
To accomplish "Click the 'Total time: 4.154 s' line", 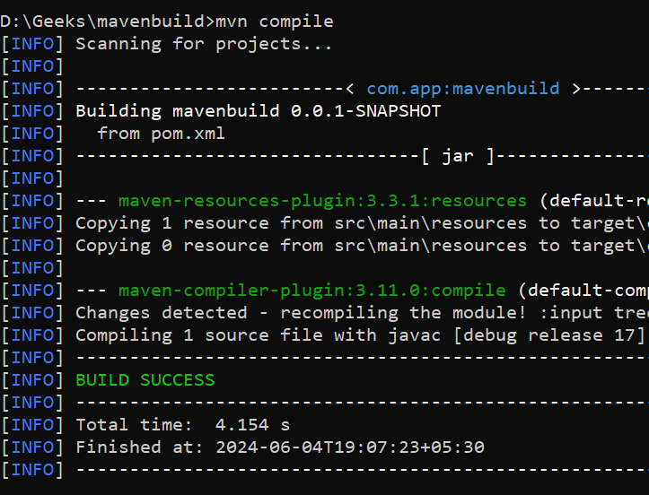I will tap(183, 425).
